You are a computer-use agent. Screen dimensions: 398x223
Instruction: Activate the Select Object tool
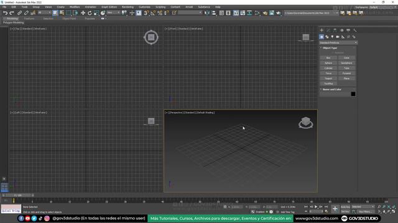pyautogui.click(x=55, y=13)
